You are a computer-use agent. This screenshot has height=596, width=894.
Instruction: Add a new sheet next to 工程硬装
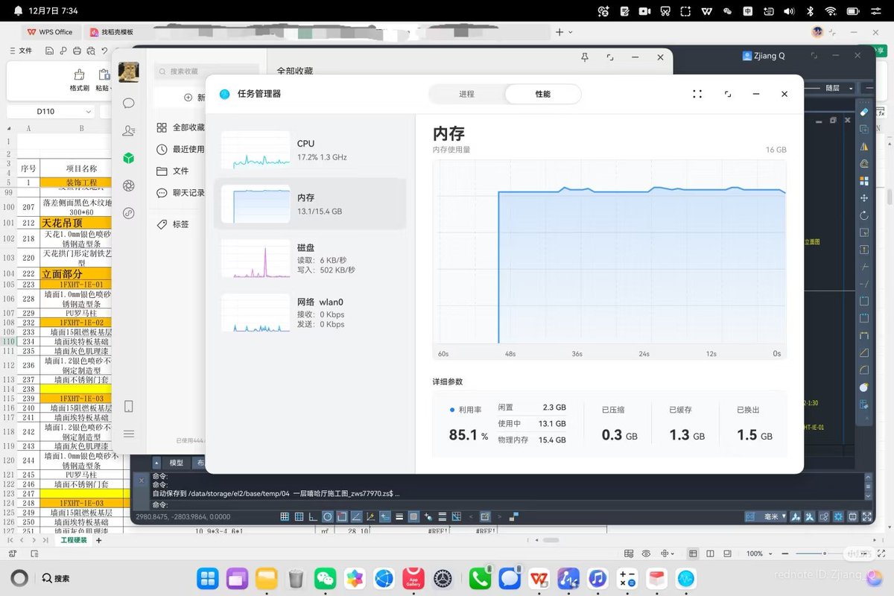pyautogui.click(x=99, y=540)
